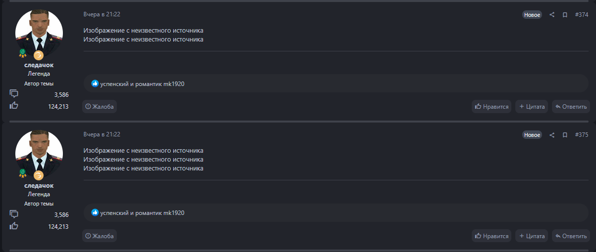Screen dimensions: 596x252
Task: Click green medal icon under second avatar
Action: click(x=22, y=173)
